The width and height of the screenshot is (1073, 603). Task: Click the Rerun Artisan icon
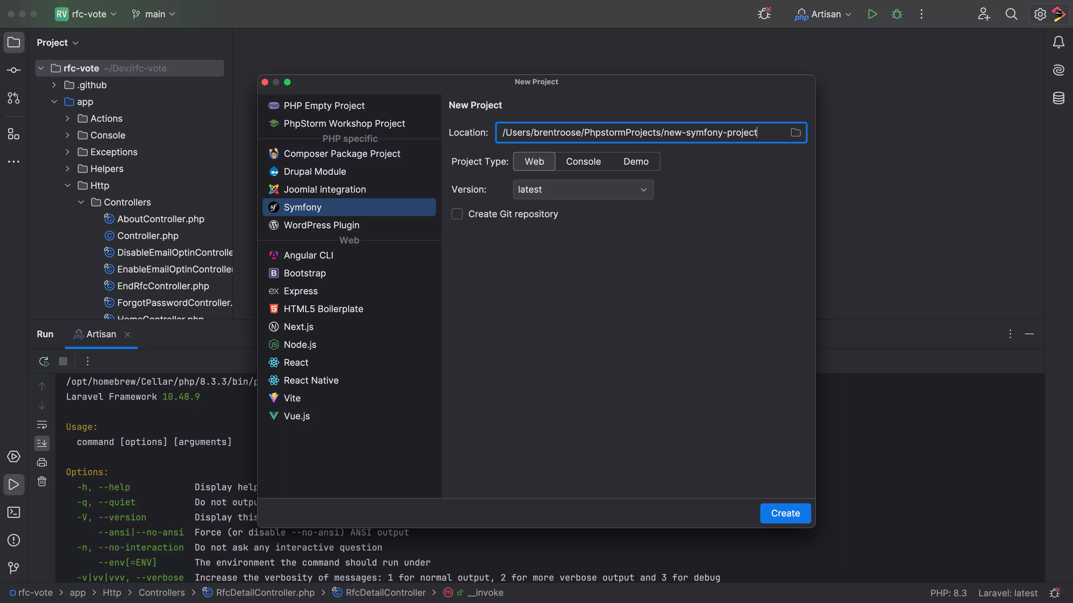[44, 361]
